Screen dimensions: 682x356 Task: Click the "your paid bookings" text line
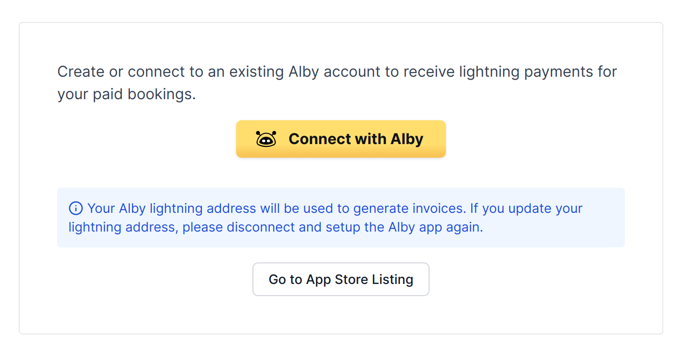126,94
